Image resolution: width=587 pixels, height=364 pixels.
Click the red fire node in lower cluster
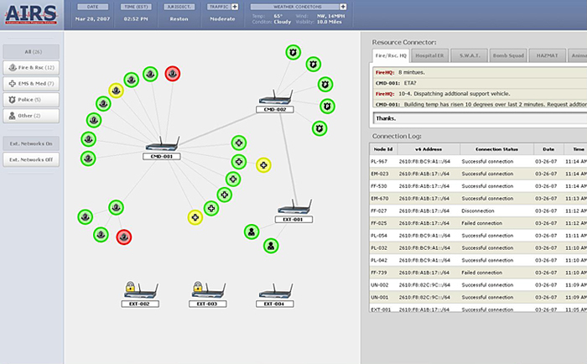[x=124, y=237]
